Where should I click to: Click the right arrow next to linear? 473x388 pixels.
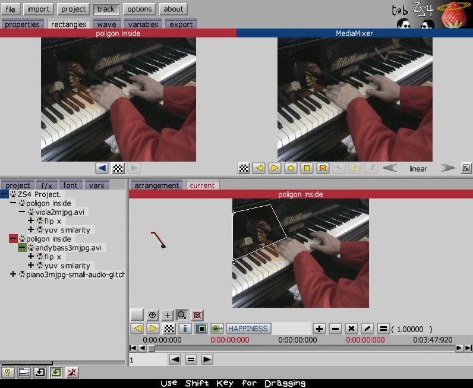coord(447,168)
